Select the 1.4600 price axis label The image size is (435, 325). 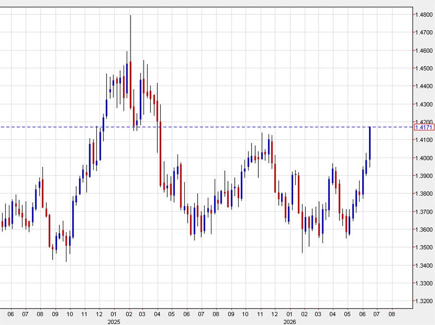(424, 50)
